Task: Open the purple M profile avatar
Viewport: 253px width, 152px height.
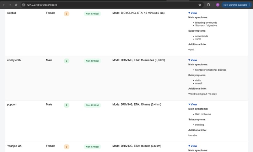Action: click(x=218, y=5)
